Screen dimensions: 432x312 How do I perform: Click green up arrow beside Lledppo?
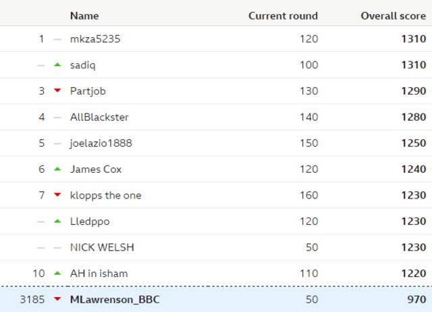(57, 221)
